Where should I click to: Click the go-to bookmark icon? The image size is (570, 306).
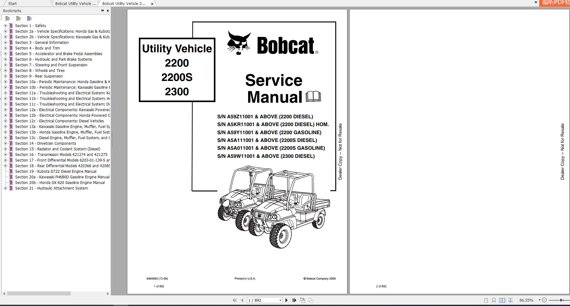pyautogui.click(x=29, y=18)
